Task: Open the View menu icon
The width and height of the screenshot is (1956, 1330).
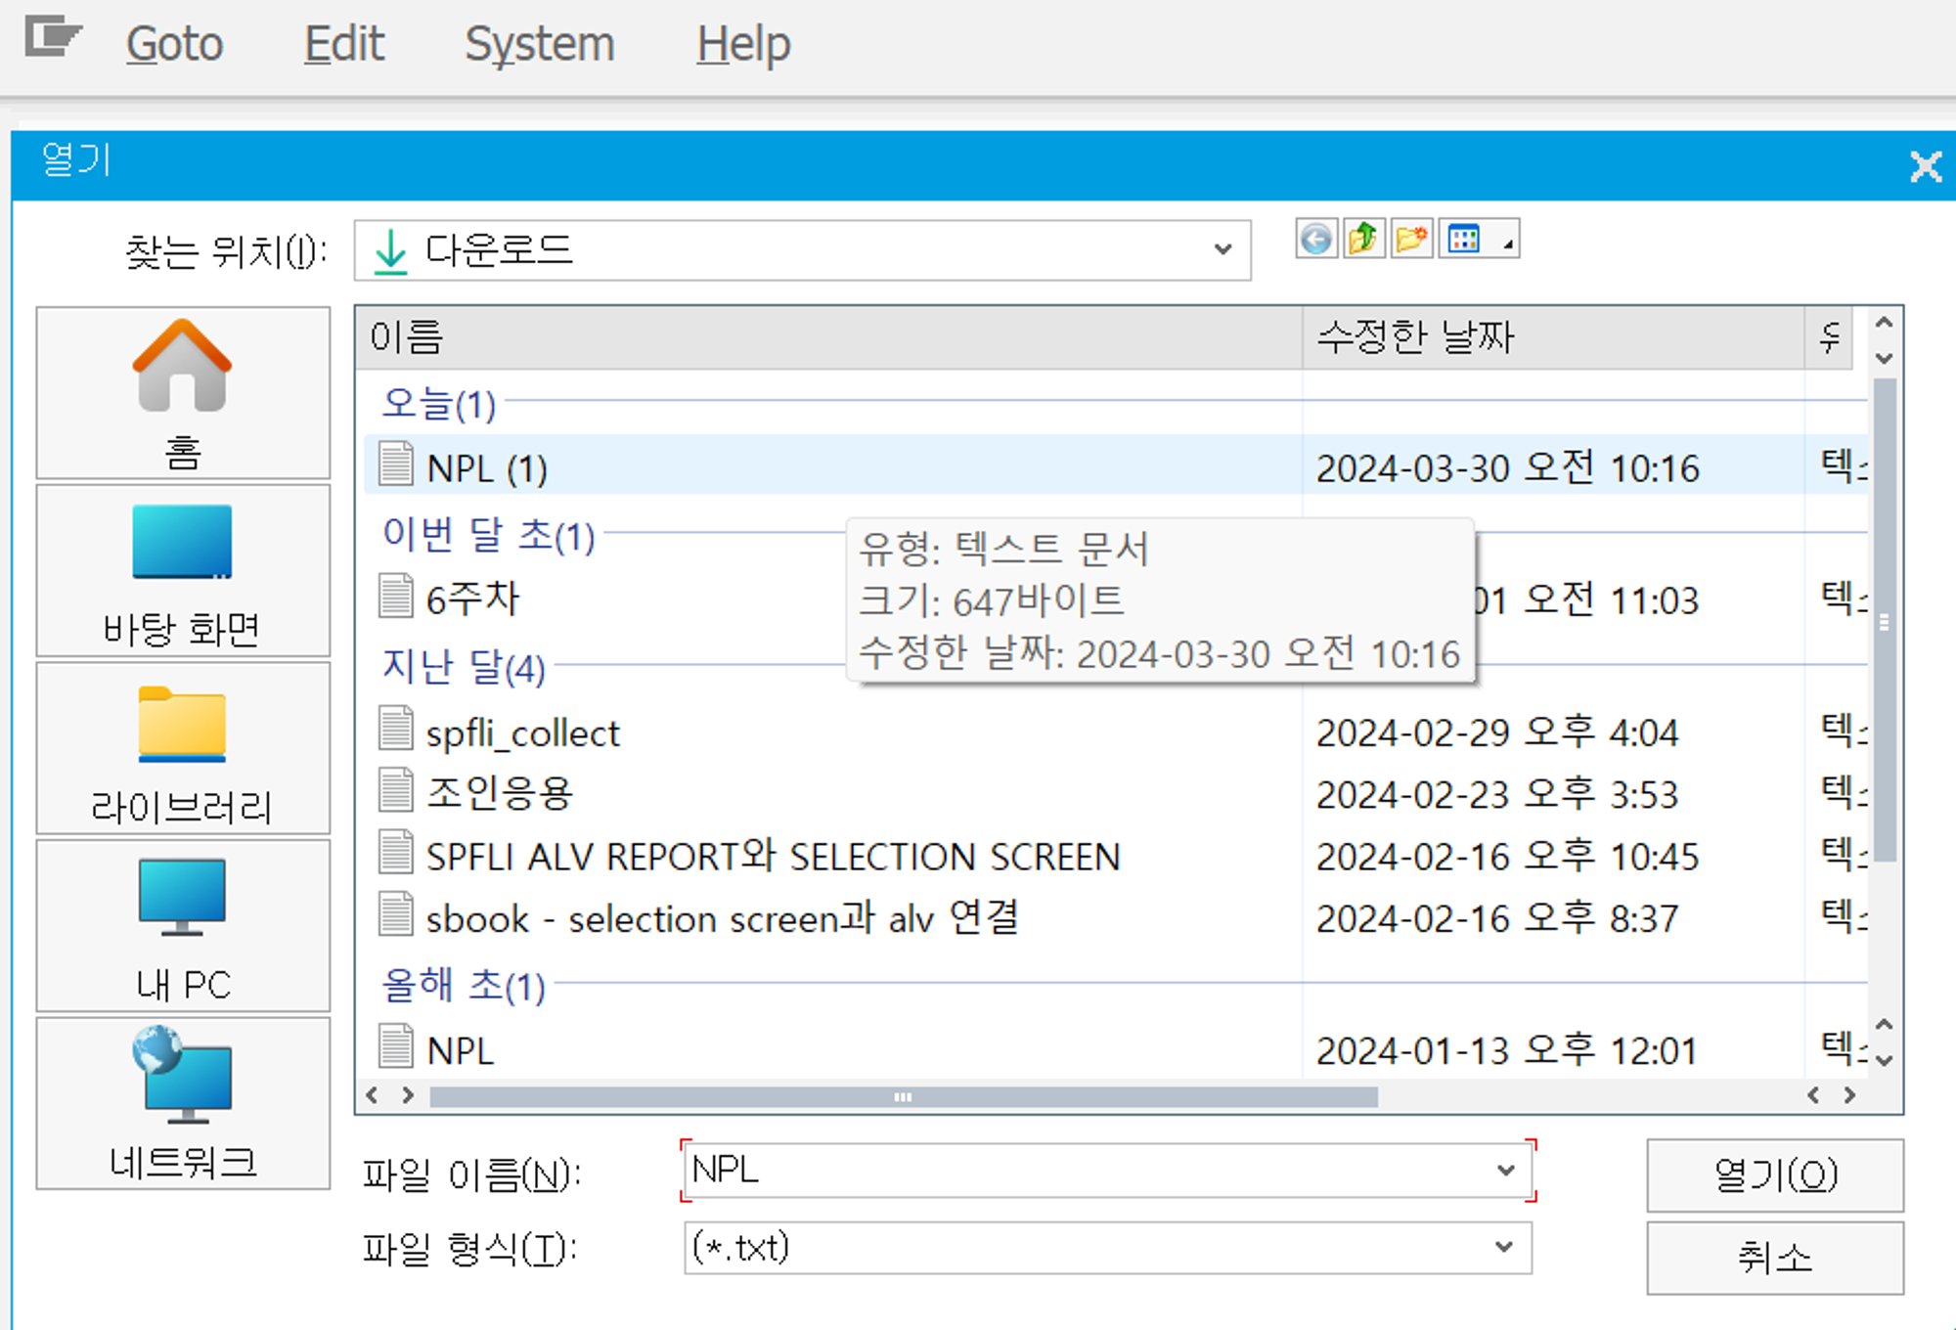Action: [x=1479, y=240]
